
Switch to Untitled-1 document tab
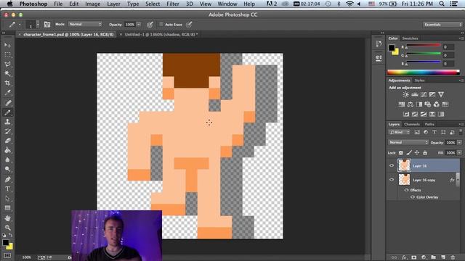[x=161, y=34]
